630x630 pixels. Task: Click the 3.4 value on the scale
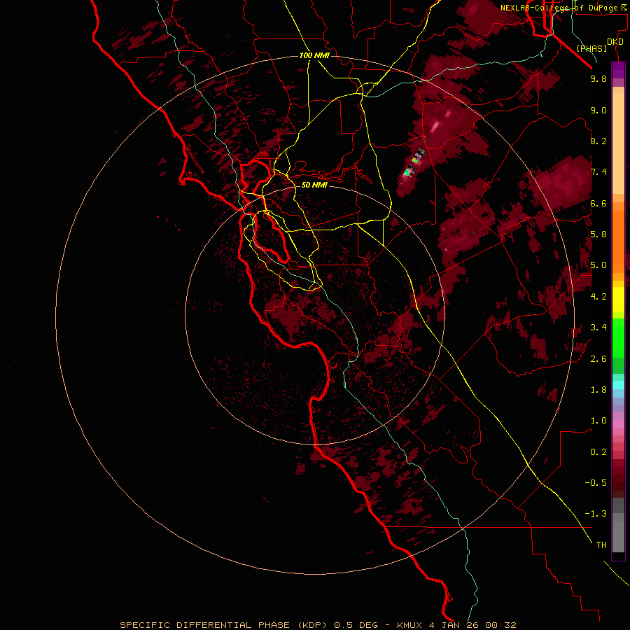click(598, 328)
